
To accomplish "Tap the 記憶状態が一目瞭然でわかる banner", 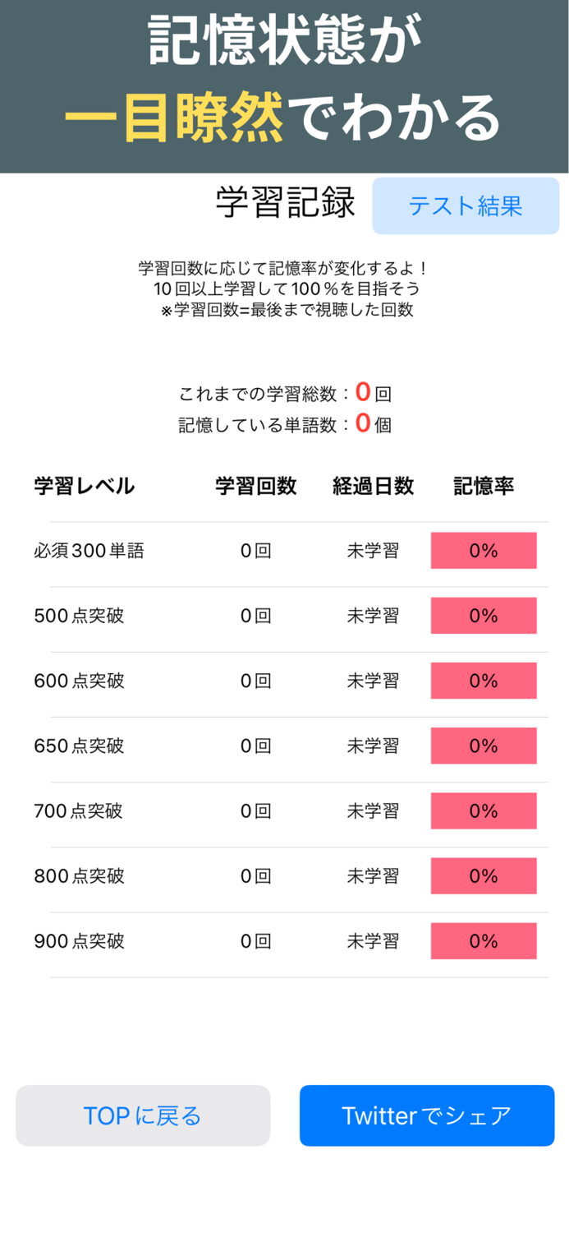I will [284, 82].
